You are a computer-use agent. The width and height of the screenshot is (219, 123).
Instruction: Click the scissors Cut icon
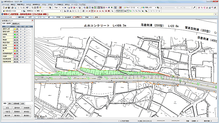click(19, 8)
